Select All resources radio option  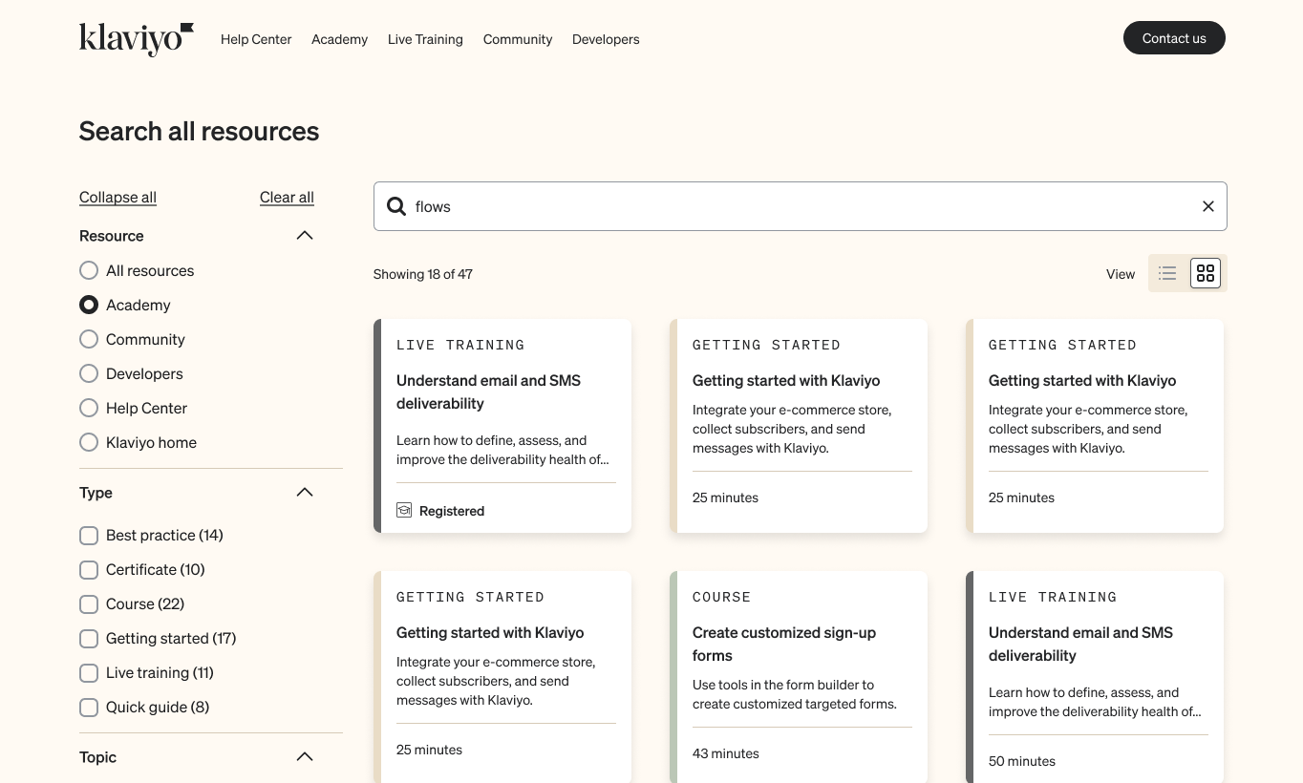coord(89,271)
